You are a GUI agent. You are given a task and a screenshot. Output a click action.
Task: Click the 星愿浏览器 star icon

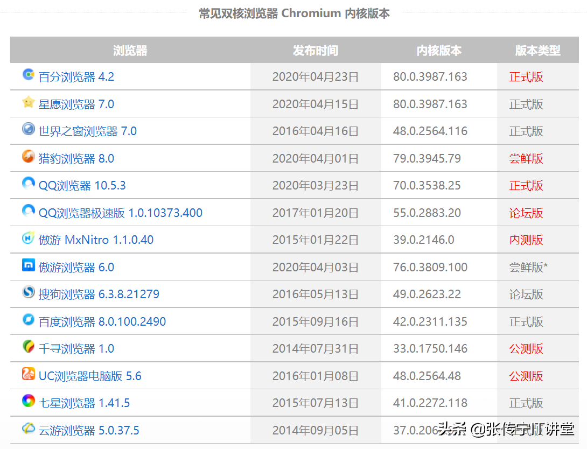pos(29,102)
